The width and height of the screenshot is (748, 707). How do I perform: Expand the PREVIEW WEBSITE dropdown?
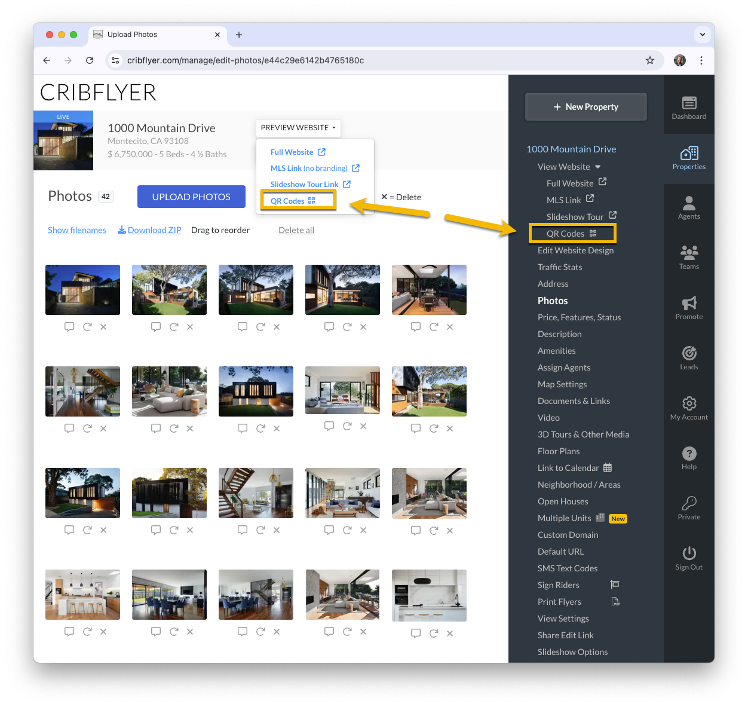[x=298, y=128]
